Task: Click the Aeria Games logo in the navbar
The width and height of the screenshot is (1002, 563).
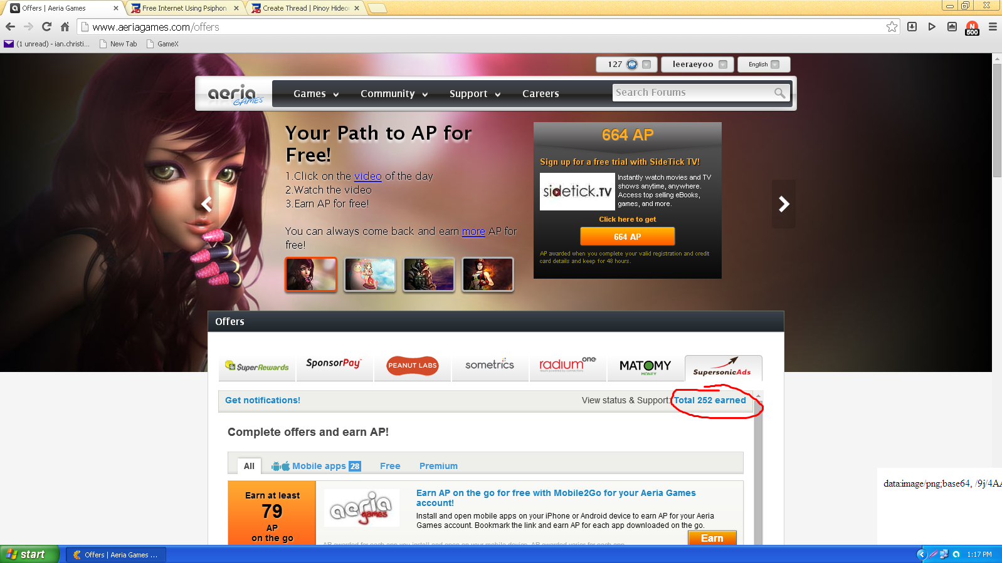Action: (235, 95)
